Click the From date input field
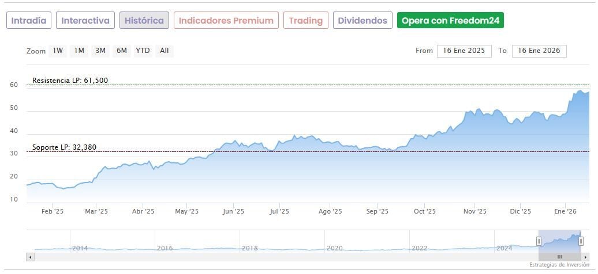 (464, 51)
